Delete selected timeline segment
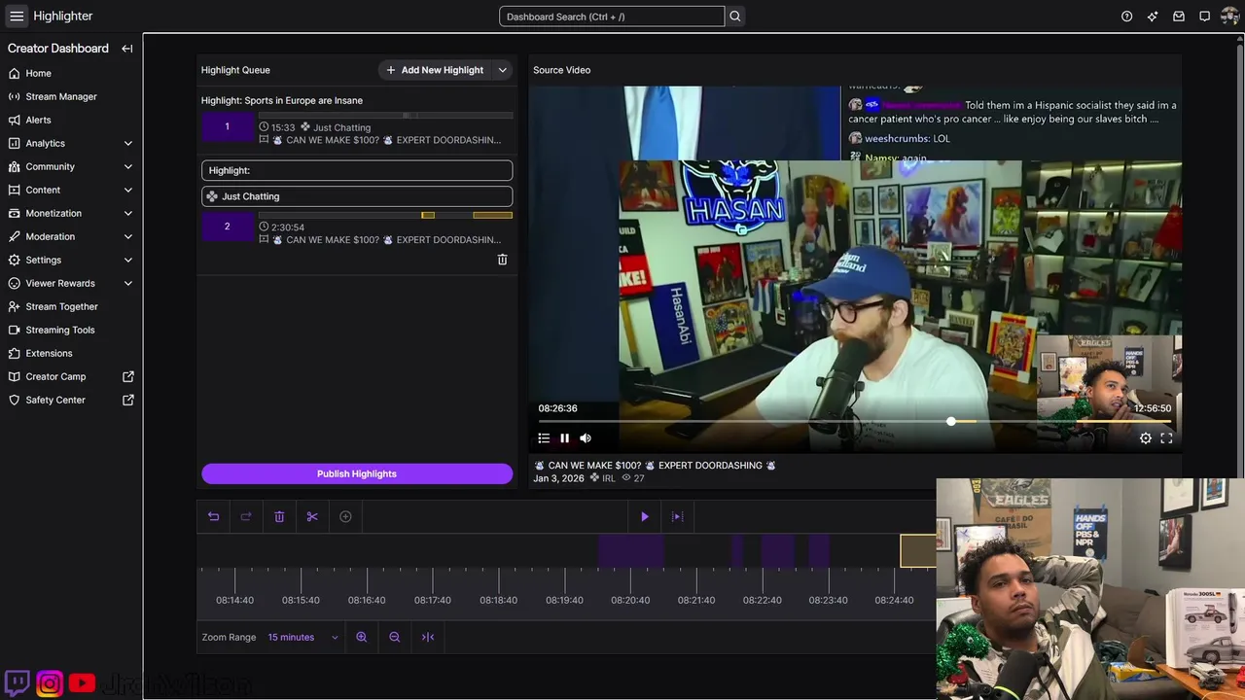Viewport: 1245px width, 700px height. [x=279, y=516]
